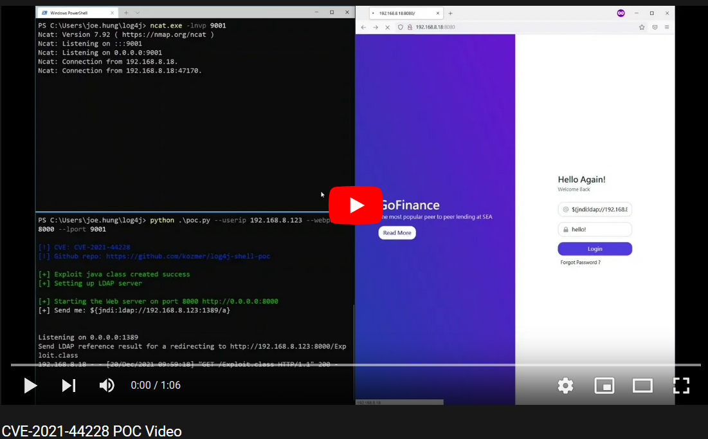708x439 pixels.
Task: Click the Send me jndi:ldap line
Action: coord(134,311)
